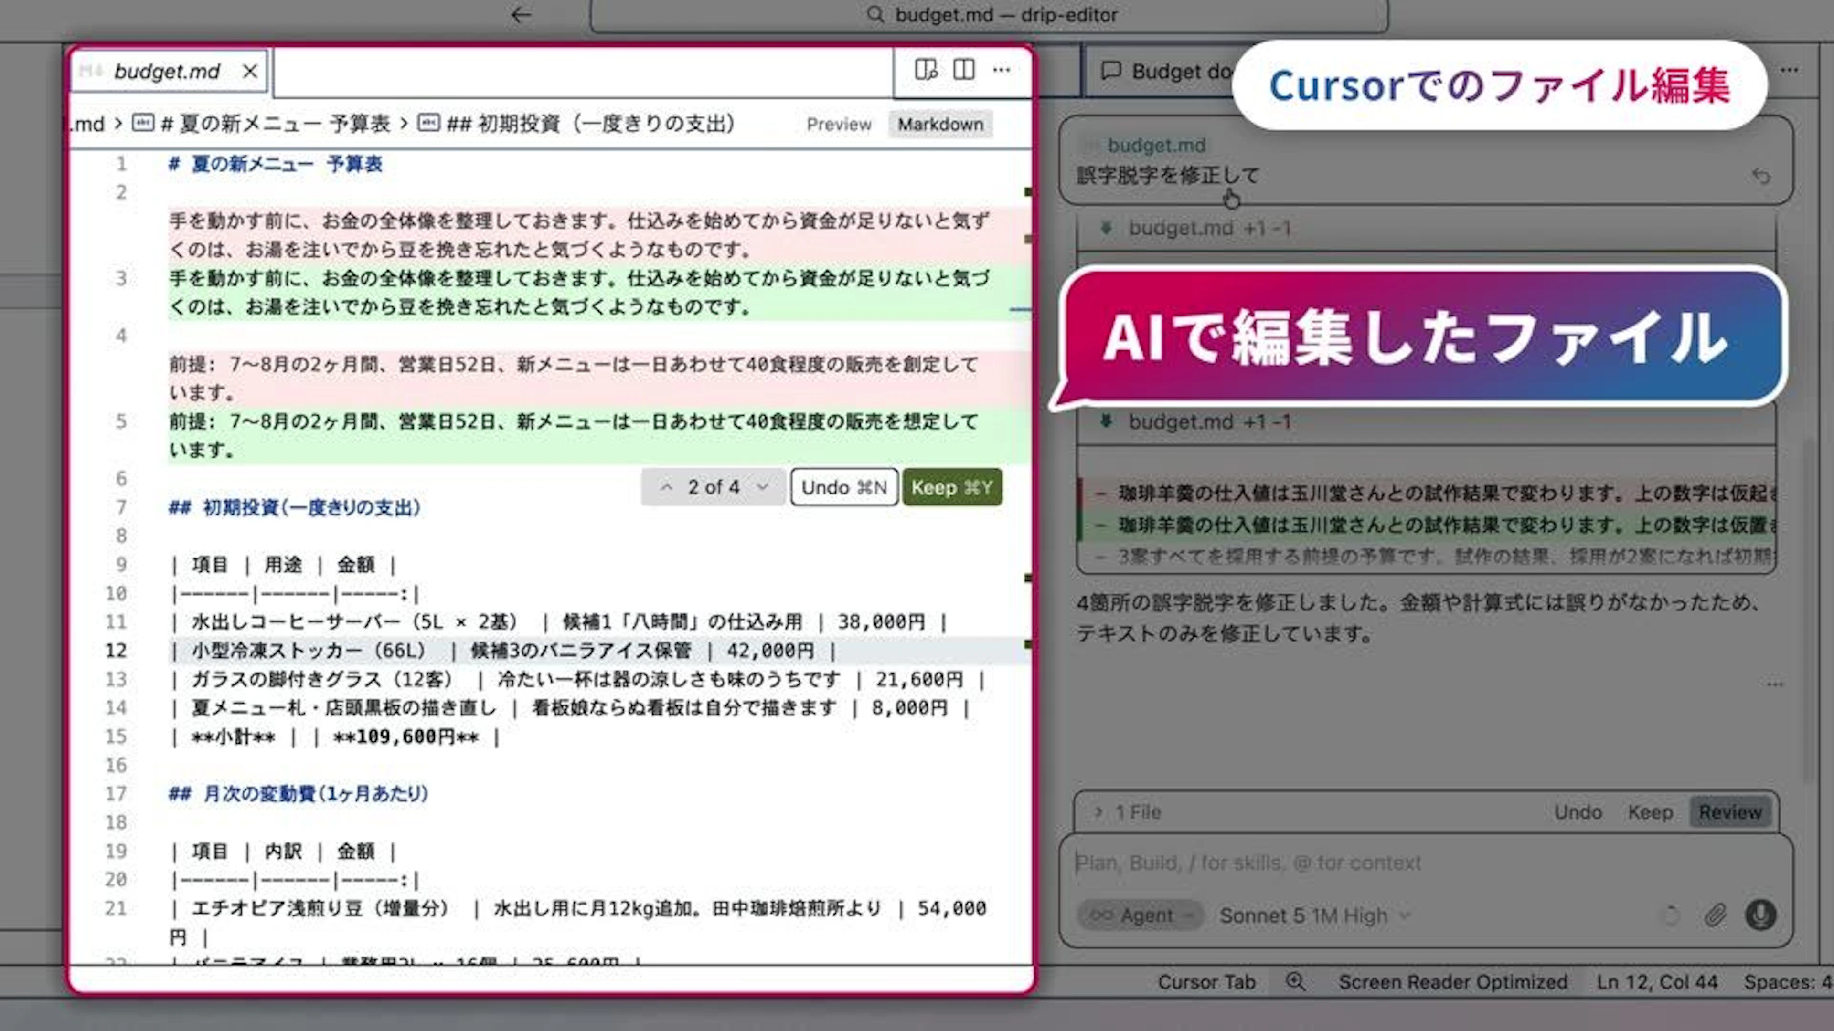Start voice input with the microphone icon
Screen dimensions: 1834x1031
coord(1760,915)
